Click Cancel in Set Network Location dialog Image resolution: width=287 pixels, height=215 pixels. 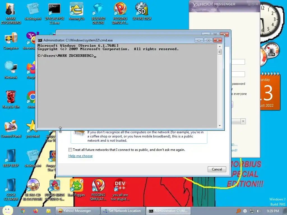(x=217, y=169)
